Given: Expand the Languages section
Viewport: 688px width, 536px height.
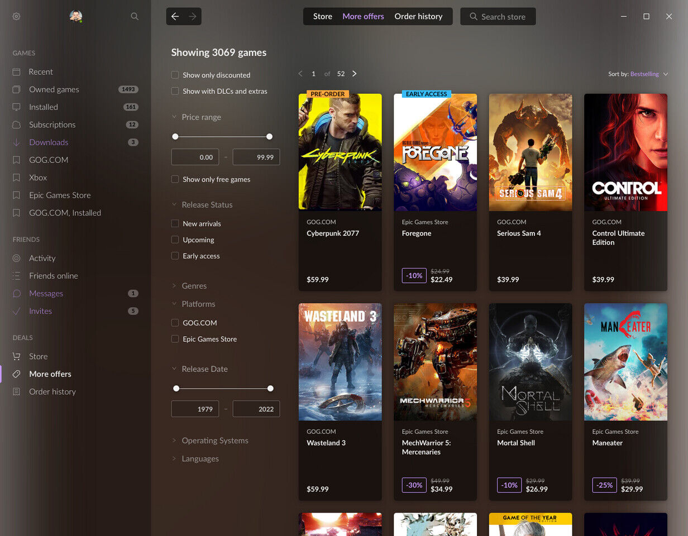Looking at the screenshot, I should click(195, 459).
